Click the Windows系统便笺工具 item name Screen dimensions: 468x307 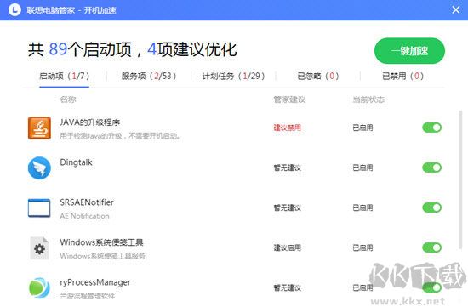click(101, 242)
